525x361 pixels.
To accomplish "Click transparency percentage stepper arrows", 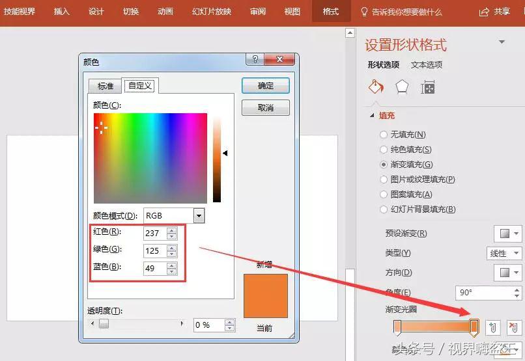I will [230, 325].
